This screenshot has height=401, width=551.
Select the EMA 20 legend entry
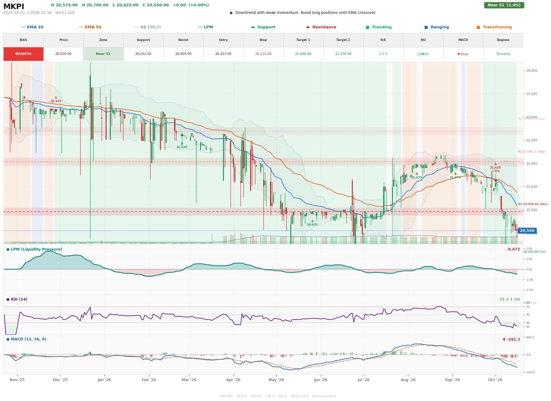coord(32,27)
